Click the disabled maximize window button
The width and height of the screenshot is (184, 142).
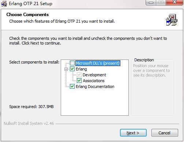tap(161, 2)
